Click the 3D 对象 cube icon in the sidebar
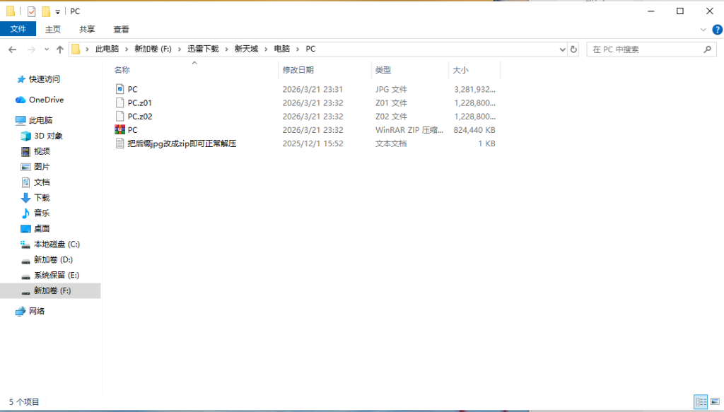The image size is (724, 412). pyautogui.click(x=26, y=136)
